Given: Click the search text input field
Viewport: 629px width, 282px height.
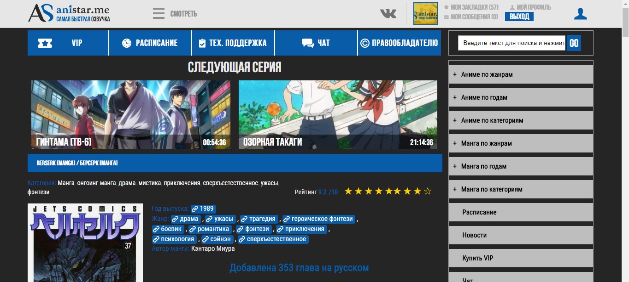Looking at the screenshot, I should pyautogui.click(x=511, y=43).
